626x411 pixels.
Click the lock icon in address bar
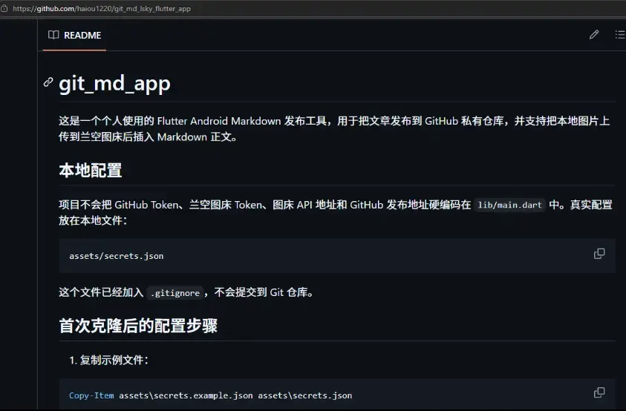point(4,8)
